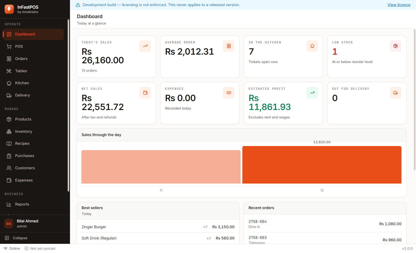Select the hour 11 sales bar
Image resolution: width=416 pixels, height=253 pixels.
point(161,167)
